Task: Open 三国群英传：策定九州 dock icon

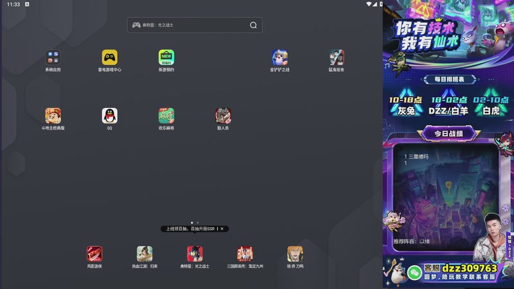Action: [x=245, y=254]
